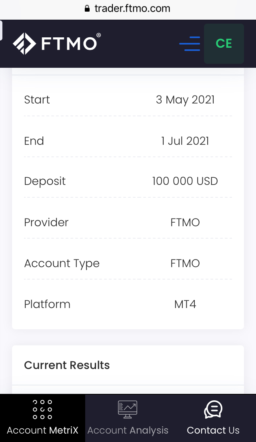Tap the Account MetriX dots icon
Viewport: 256px width, 442px height.
(x=42, y=410)
